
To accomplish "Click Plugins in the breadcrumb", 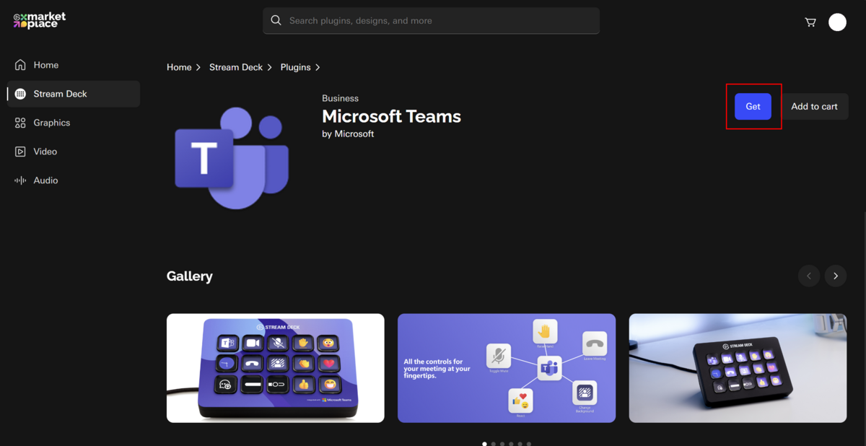I will click(295, 67).
